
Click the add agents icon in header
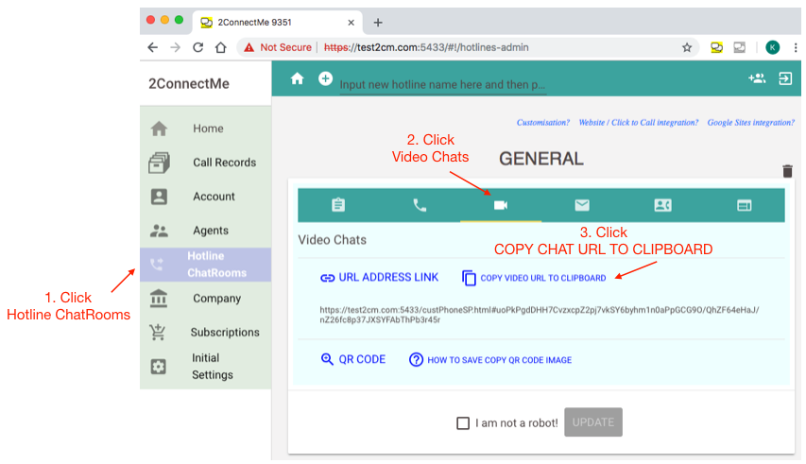point(757,78)
